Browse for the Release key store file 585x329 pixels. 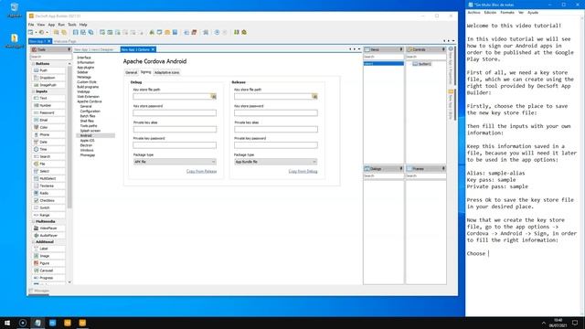pos(314,97)
